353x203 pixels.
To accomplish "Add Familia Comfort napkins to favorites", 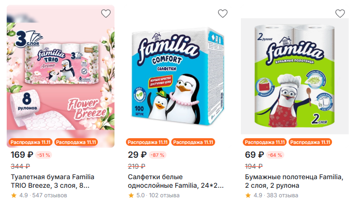I will pos(223,13).
